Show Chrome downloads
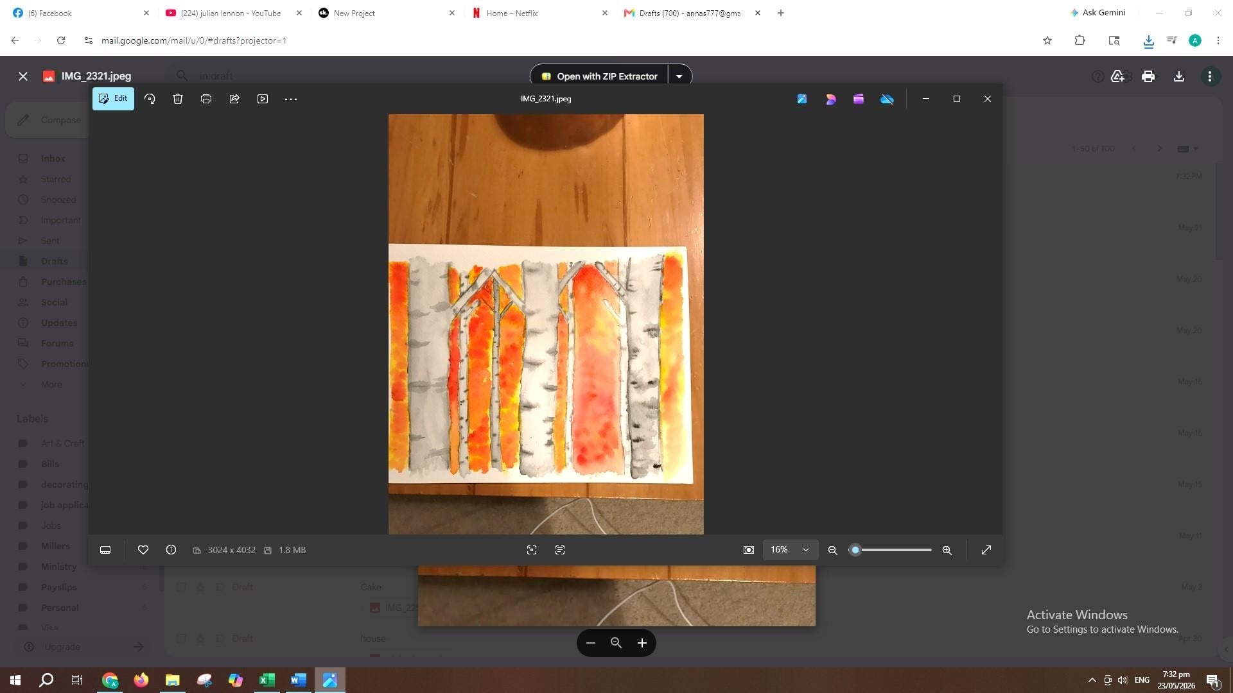This screenshot has height=693, width=1233. point(1149,40)
